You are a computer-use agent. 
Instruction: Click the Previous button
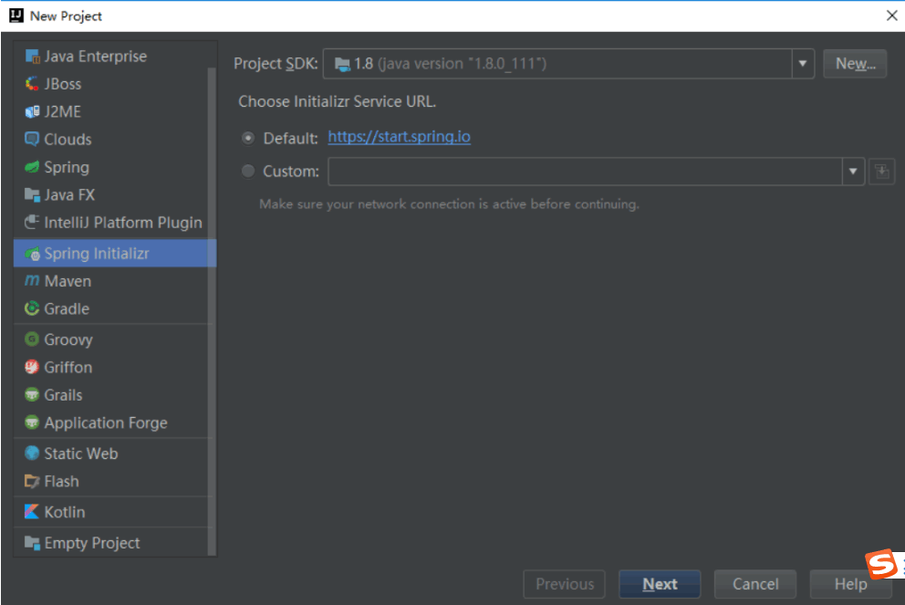(564, 584)
